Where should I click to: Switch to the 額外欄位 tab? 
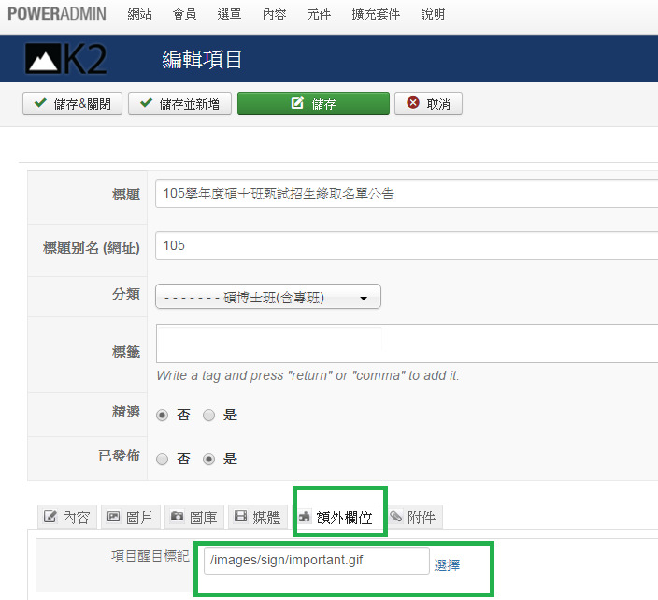pyautogui.click(x=336, y=517)
